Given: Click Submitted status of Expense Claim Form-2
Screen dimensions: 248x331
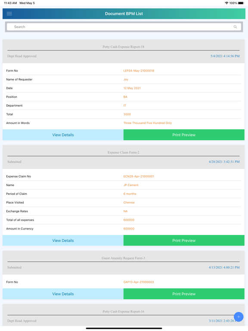Looking at the screenshot, I should click(14, 162).
